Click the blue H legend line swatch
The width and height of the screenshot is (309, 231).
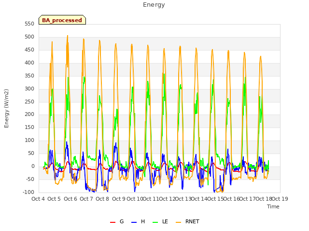(134, 222)
